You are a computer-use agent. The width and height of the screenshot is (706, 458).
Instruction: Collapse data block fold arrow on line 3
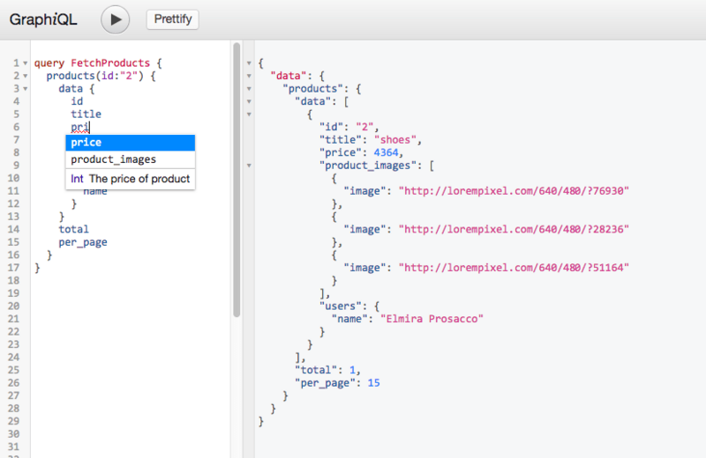tap(26, 89)
